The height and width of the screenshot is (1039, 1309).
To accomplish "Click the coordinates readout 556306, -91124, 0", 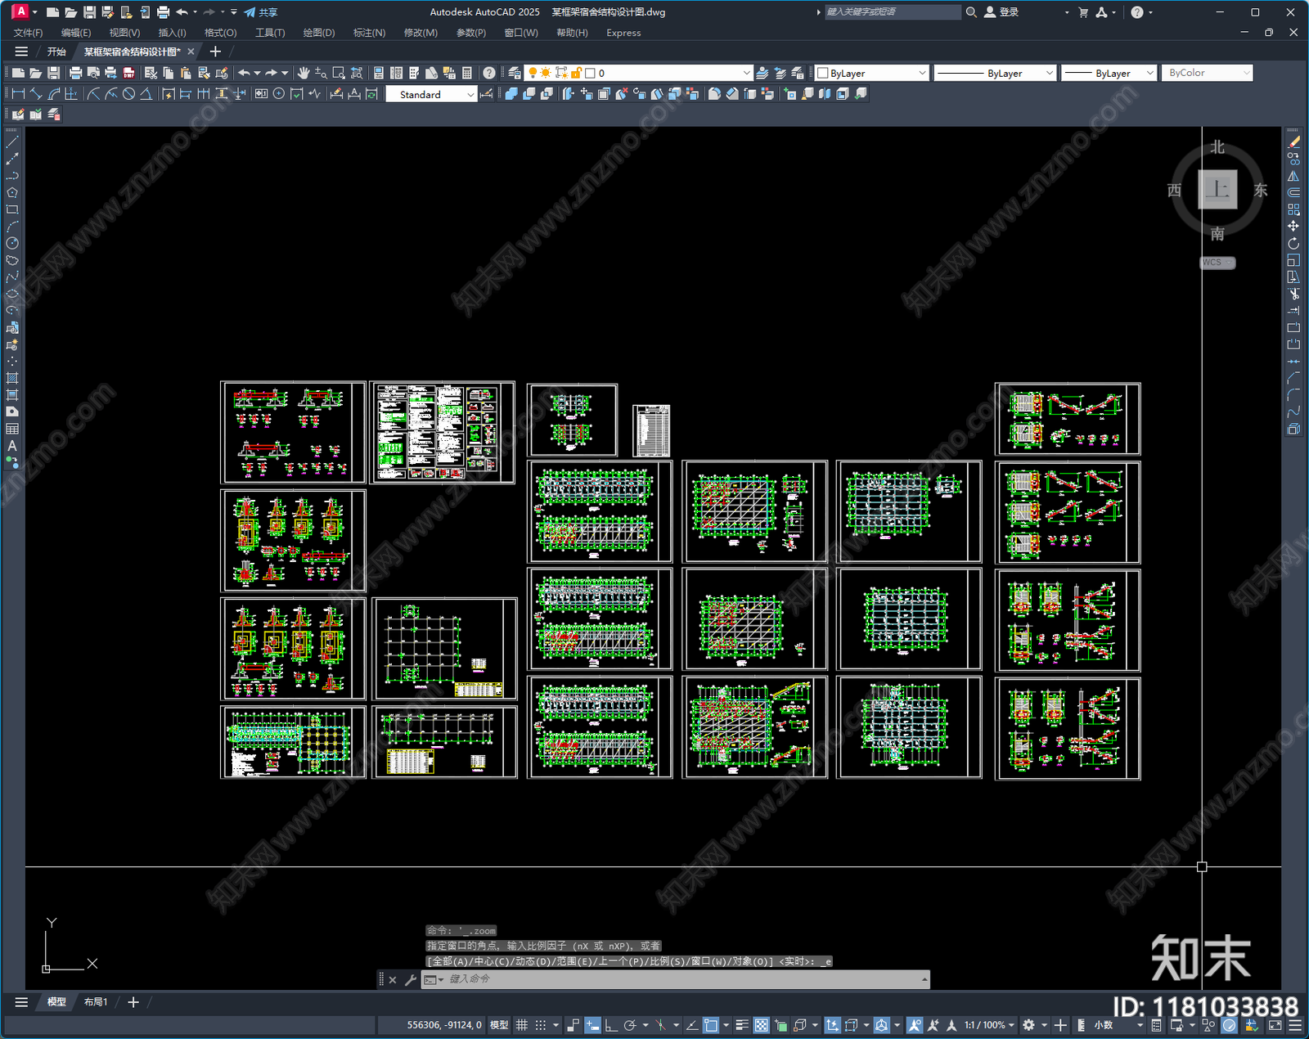I will [x=444, y=1025].
